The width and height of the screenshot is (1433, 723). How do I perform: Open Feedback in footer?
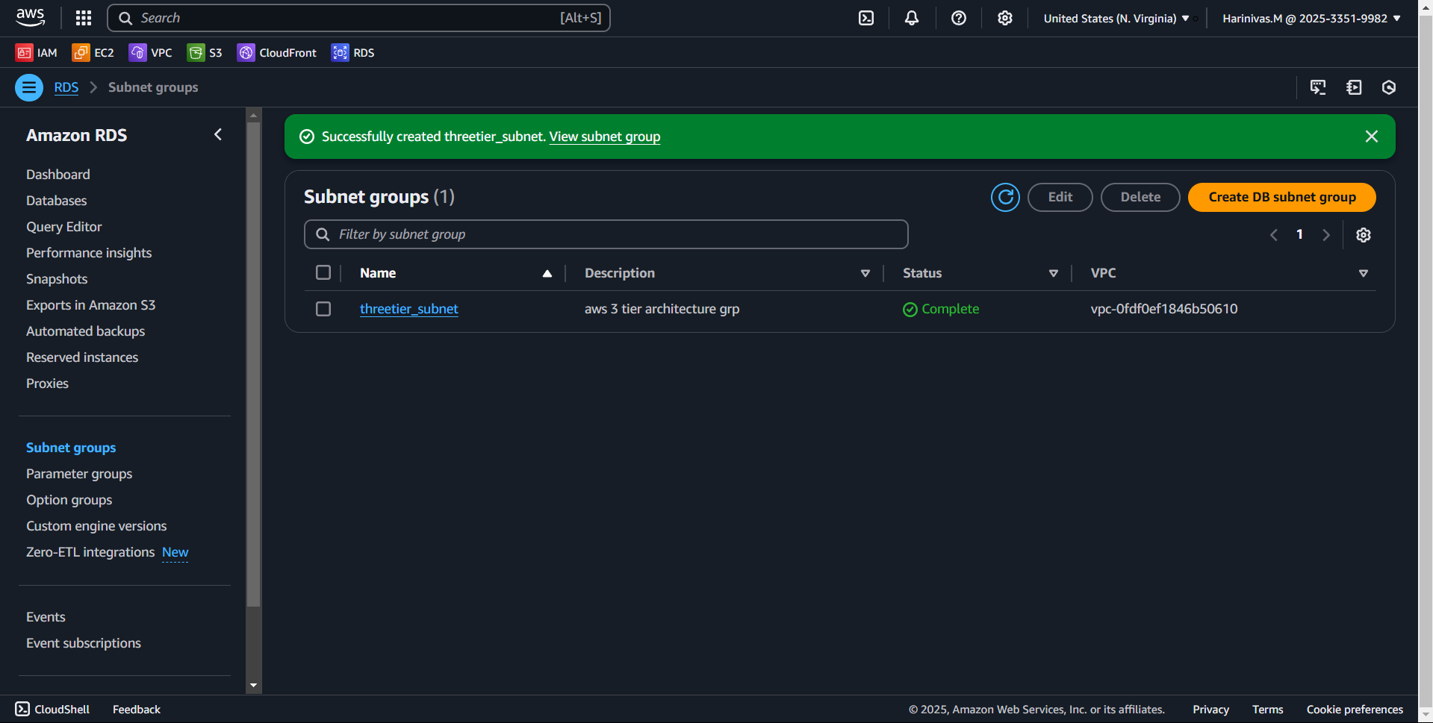(137, 710)
